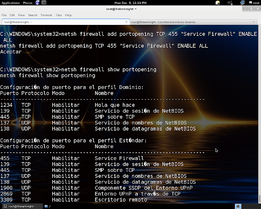
Task: Click port '1234' in Dominio profile
Action: pyautogui.click(x=6, y=105)
